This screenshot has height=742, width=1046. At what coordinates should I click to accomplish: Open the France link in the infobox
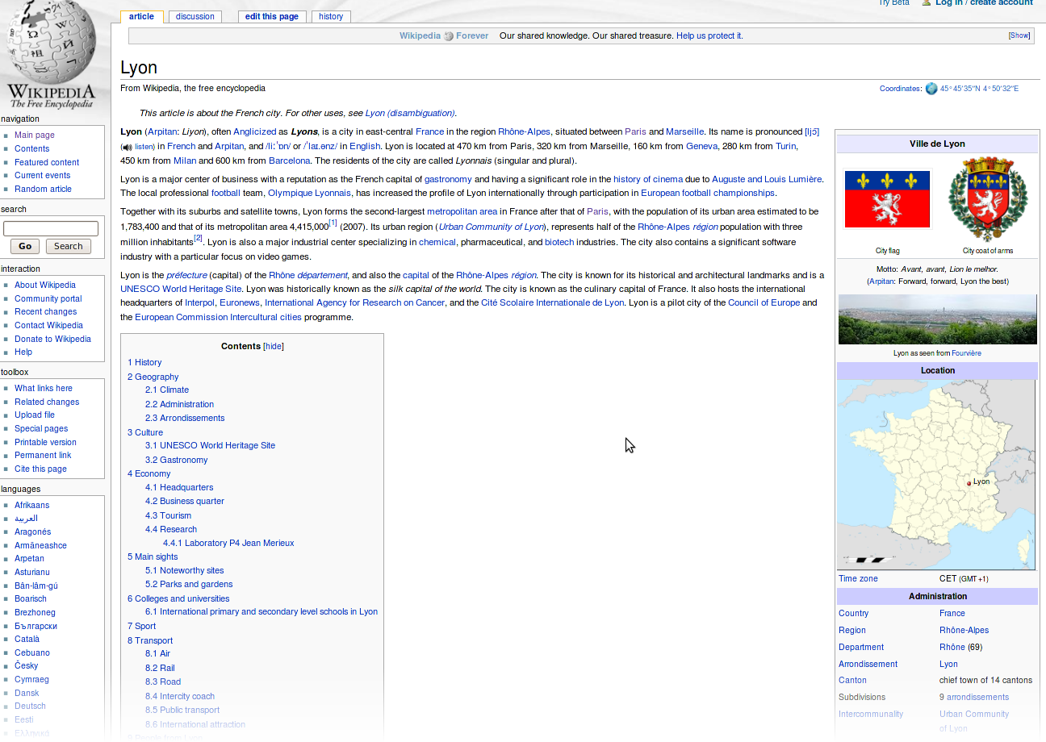coord(952,613)
